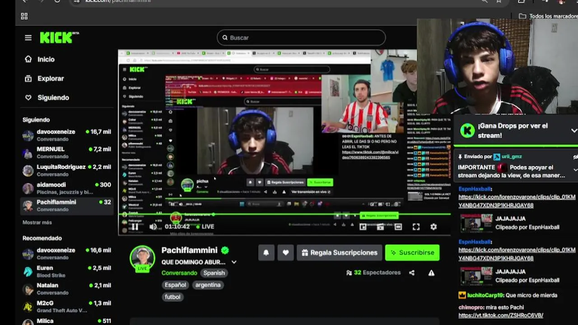Focus the Buscar search field
This screenshot has height=325, width=578.
point(301,38)
